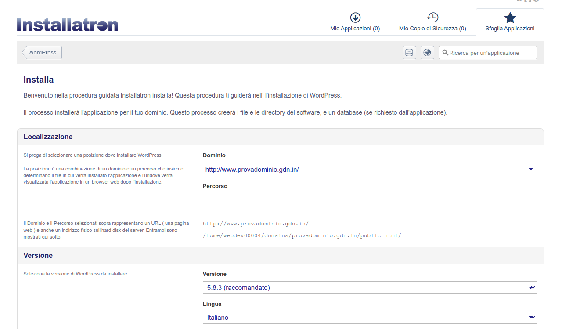Focus the Ricerca per un'applicazione search field

488,53
